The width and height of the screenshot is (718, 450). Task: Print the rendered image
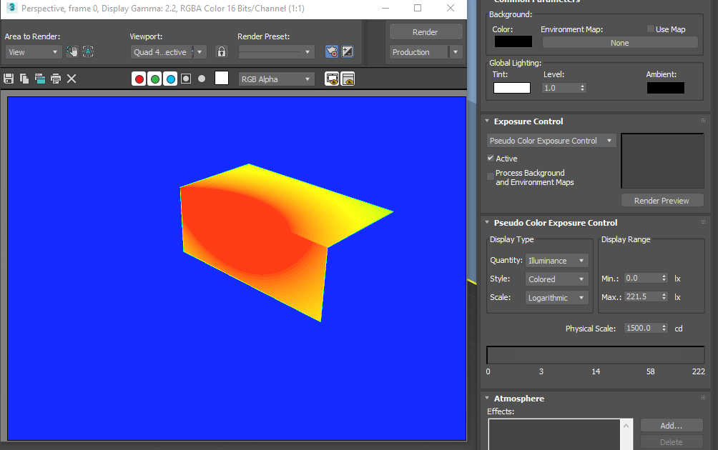(x=55, y=79)
